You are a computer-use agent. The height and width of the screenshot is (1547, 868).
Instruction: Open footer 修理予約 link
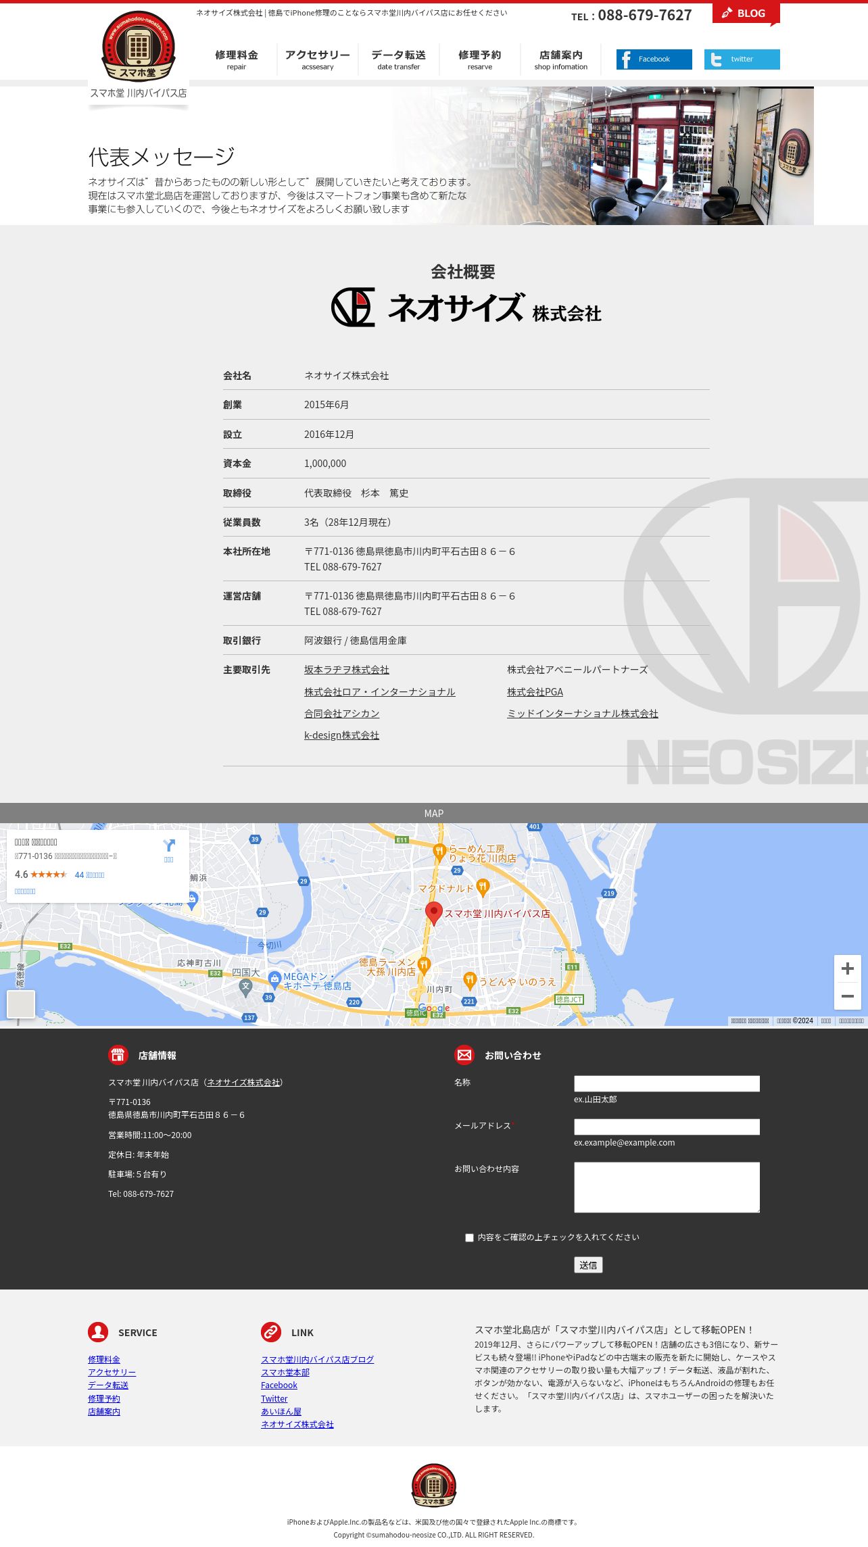104,1398
